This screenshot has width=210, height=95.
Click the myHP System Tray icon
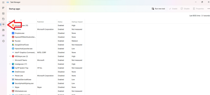13,68
